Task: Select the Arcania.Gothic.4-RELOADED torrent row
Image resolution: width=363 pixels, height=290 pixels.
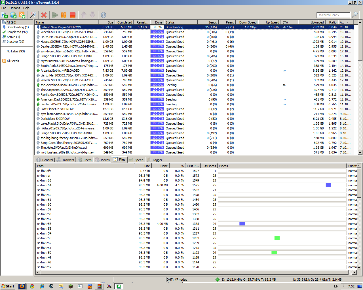Action: pos(60,71)
